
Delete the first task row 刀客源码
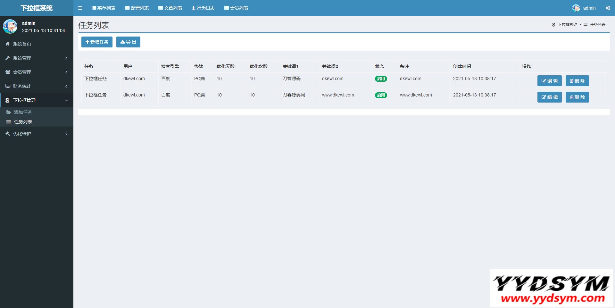(x=577, y=81)
